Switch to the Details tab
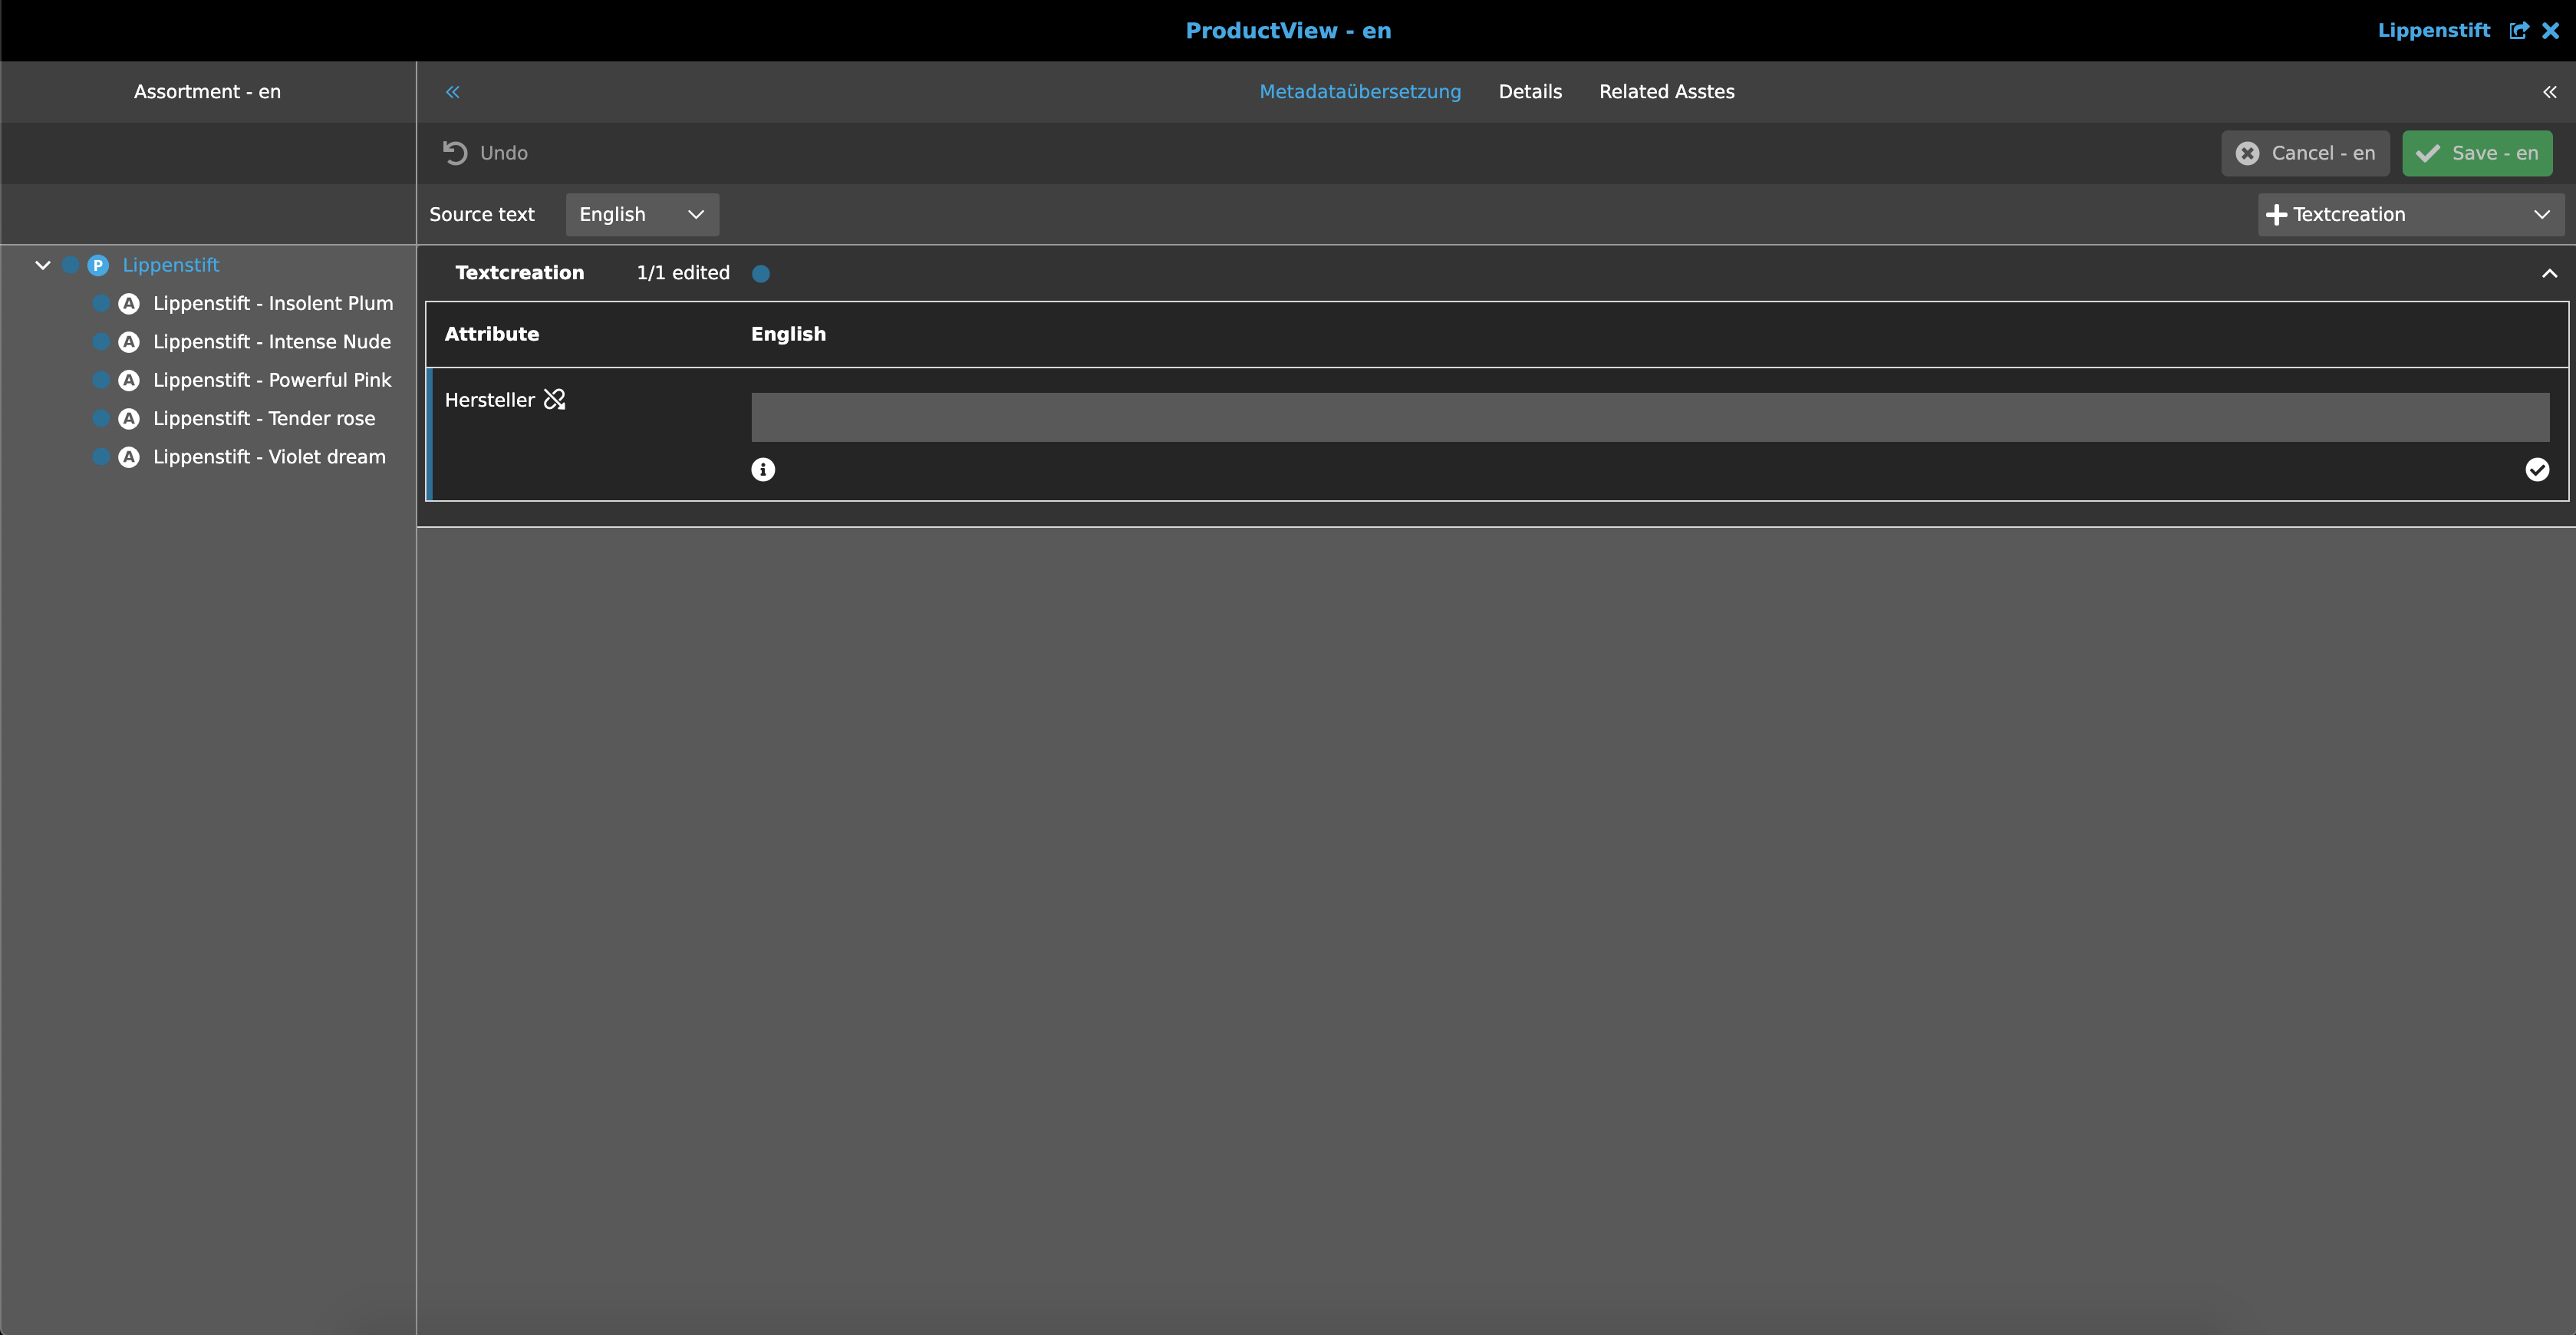This screenshot has height=1335, width=2576. pos(1530,91)
